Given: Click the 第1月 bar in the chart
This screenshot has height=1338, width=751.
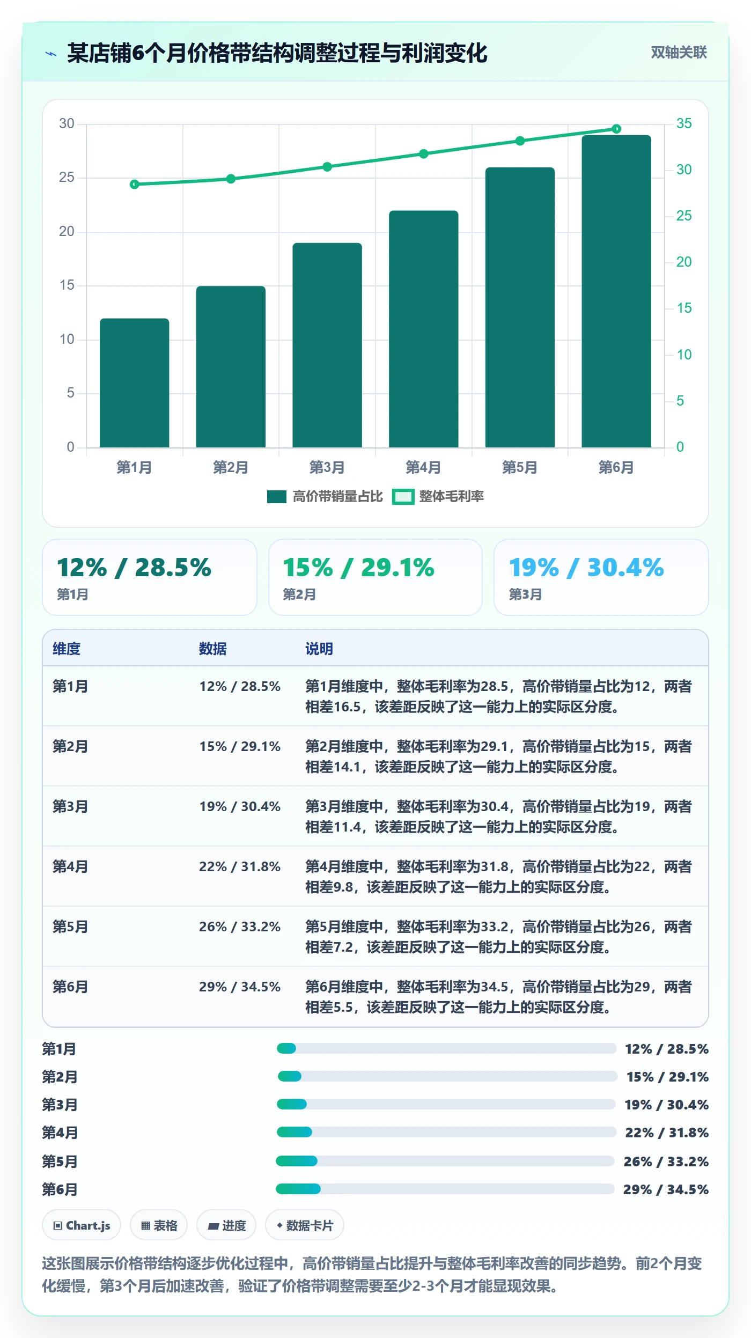Looking at the screenshot, I should click(x=135, y=383).
